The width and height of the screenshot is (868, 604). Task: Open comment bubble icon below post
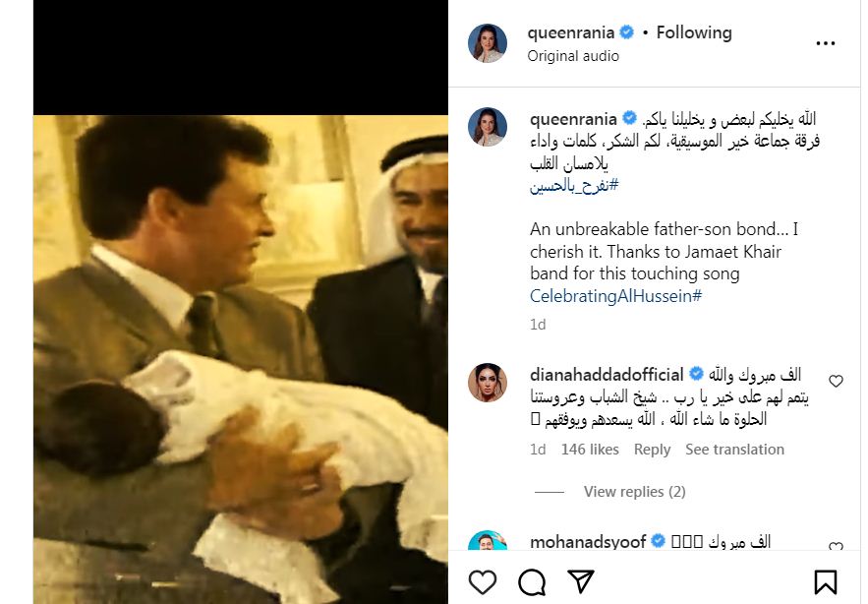[x=532, y=582]
